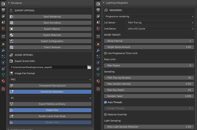The height and width of the screenshot is (130, 197).
Task: Click Noise Interval value field
Action: click(149, 41)
